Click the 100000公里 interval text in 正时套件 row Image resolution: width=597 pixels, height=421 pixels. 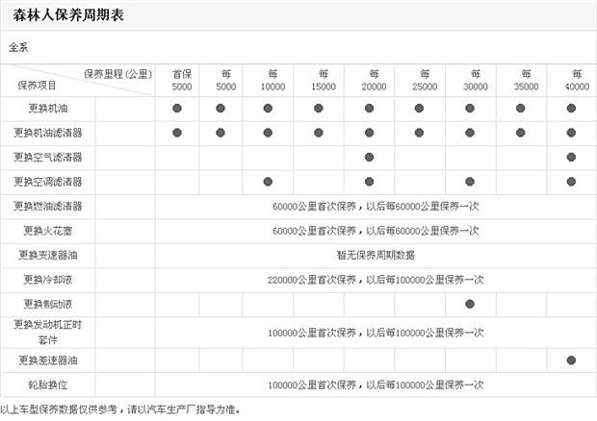[376, 333]
